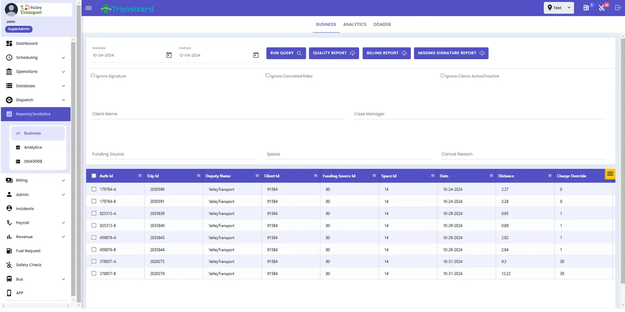Open the Safety Check sidebar item
Image resolution: width=625 pixels, height=312 pixels.
pyautogui.click(x=29, y=265)
